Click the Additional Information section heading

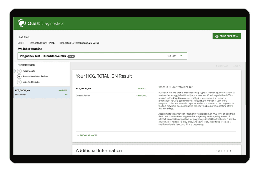99,151
